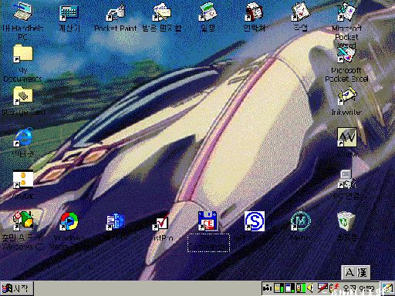Image resolution: width=395 pixels, height=296 pixels.
Task: Open the floppy disk CE icon
Action: coord(208,221)
